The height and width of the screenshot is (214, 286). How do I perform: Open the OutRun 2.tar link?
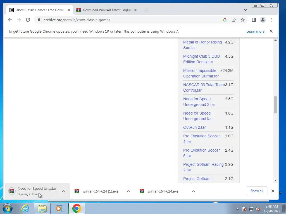click(194, 127)
